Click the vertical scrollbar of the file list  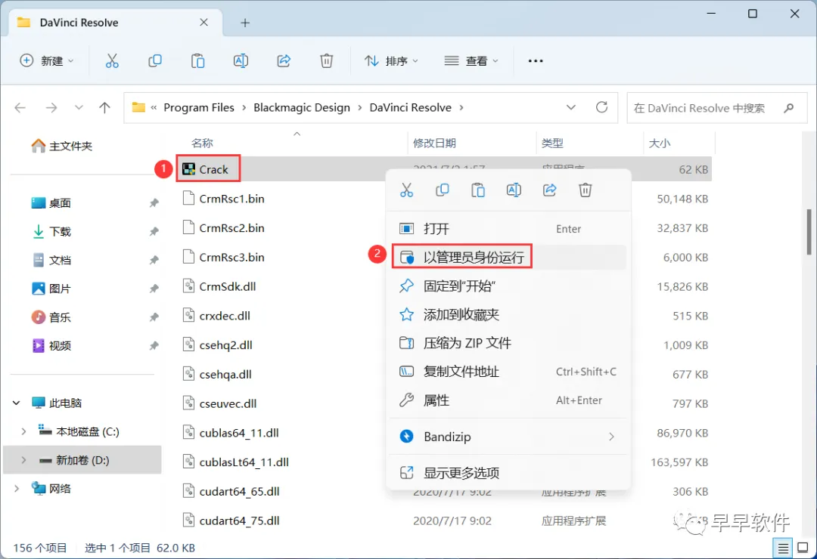[809, 232]
